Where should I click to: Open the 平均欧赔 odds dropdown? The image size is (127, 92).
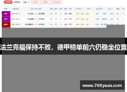pyautogui.click(x=79, y=9)
